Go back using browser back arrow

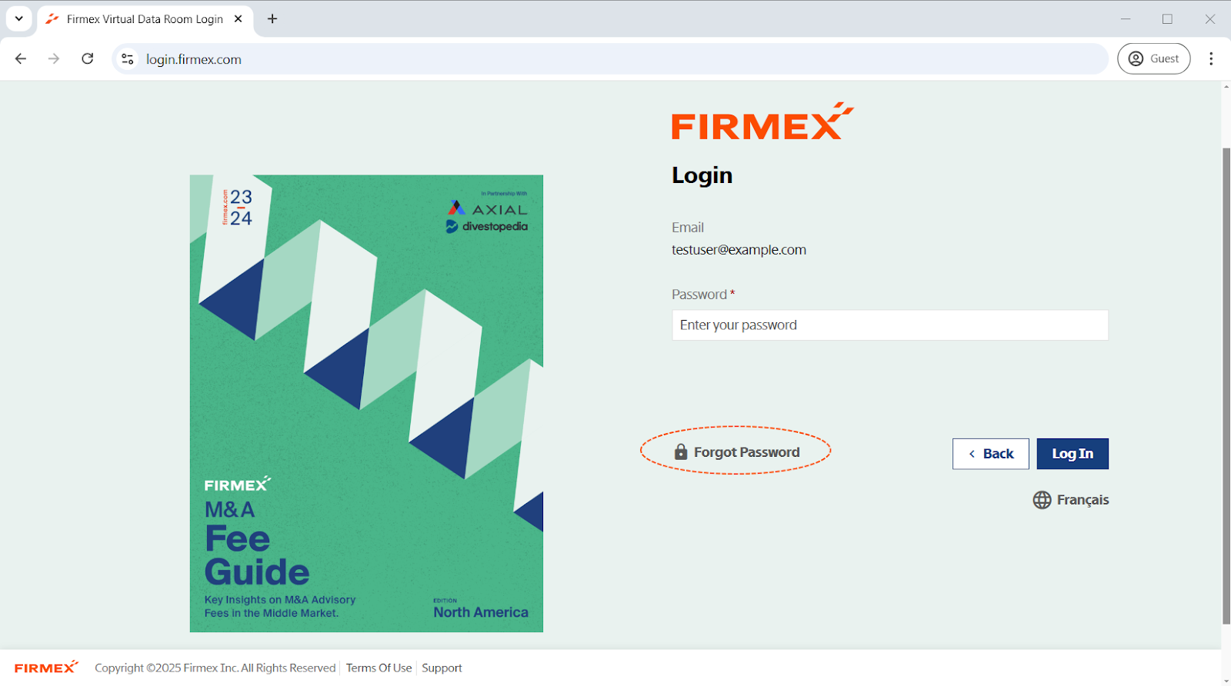21,58
